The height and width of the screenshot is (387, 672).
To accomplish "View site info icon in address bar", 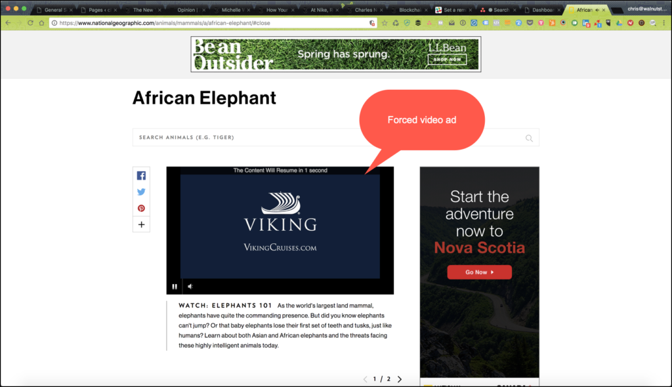I will tap(54, 23).
